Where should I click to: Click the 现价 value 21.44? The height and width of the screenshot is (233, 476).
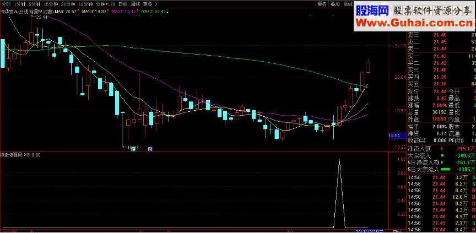point(440,91)
